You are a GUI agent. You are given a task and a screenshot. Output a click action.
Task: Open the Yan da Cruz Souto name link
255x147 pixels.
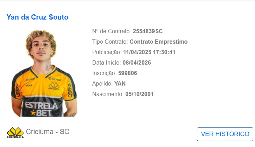point(37,17)
